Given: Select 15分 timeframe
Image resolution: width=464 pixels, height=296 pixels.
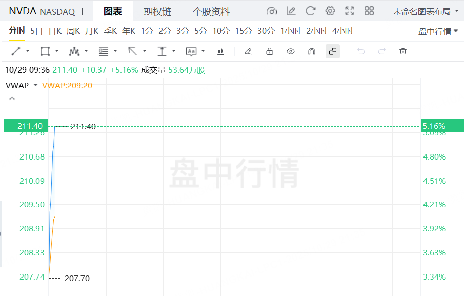Looking at the screenshot, I should (244, 31).
